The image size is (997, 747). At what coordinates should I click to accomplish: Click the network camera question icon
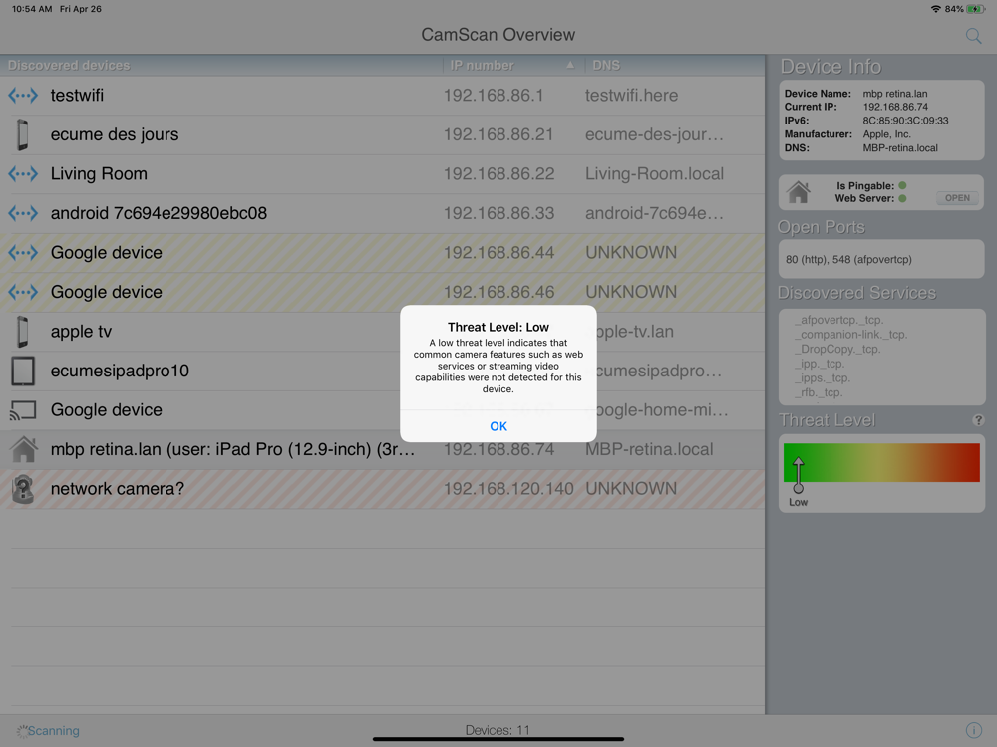click(23, 489)
